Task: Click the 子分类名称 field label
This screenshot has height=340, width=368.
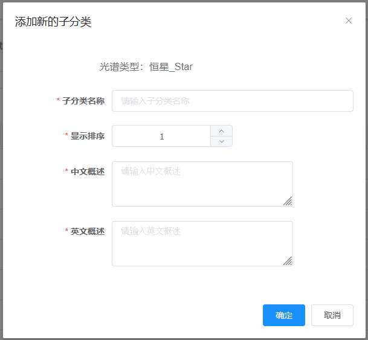Action: [x=83, y=101]
